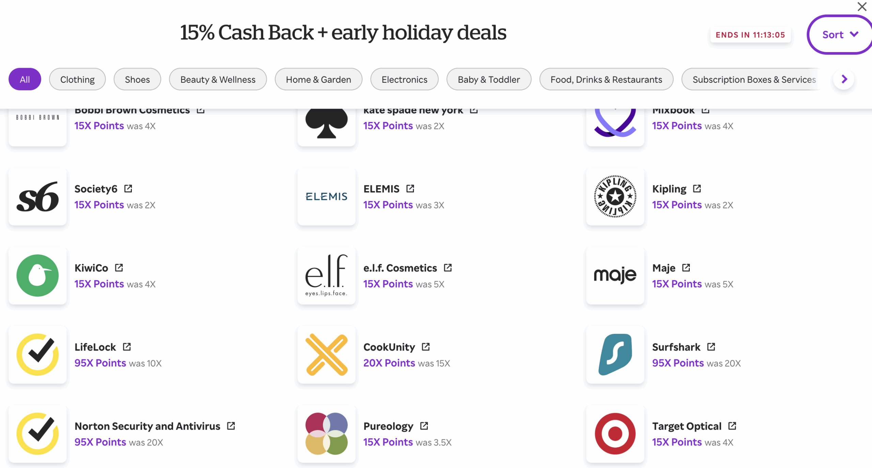The height and width of the screenshot is (468, 872).
Task: Open the CookUnity yellow X logo
Action: [326, 354]
